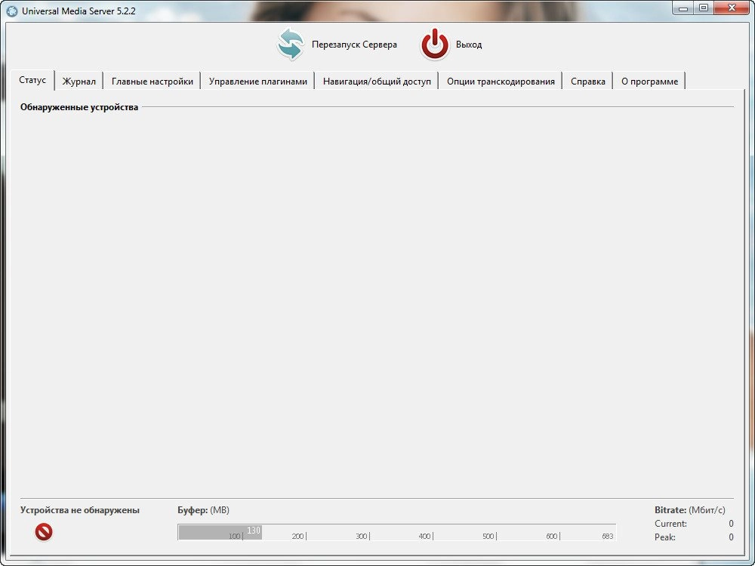Click the 683 maximum buffer mark
Image resolution: width=755 pixels, height=566 pixels.
point(608,536)
